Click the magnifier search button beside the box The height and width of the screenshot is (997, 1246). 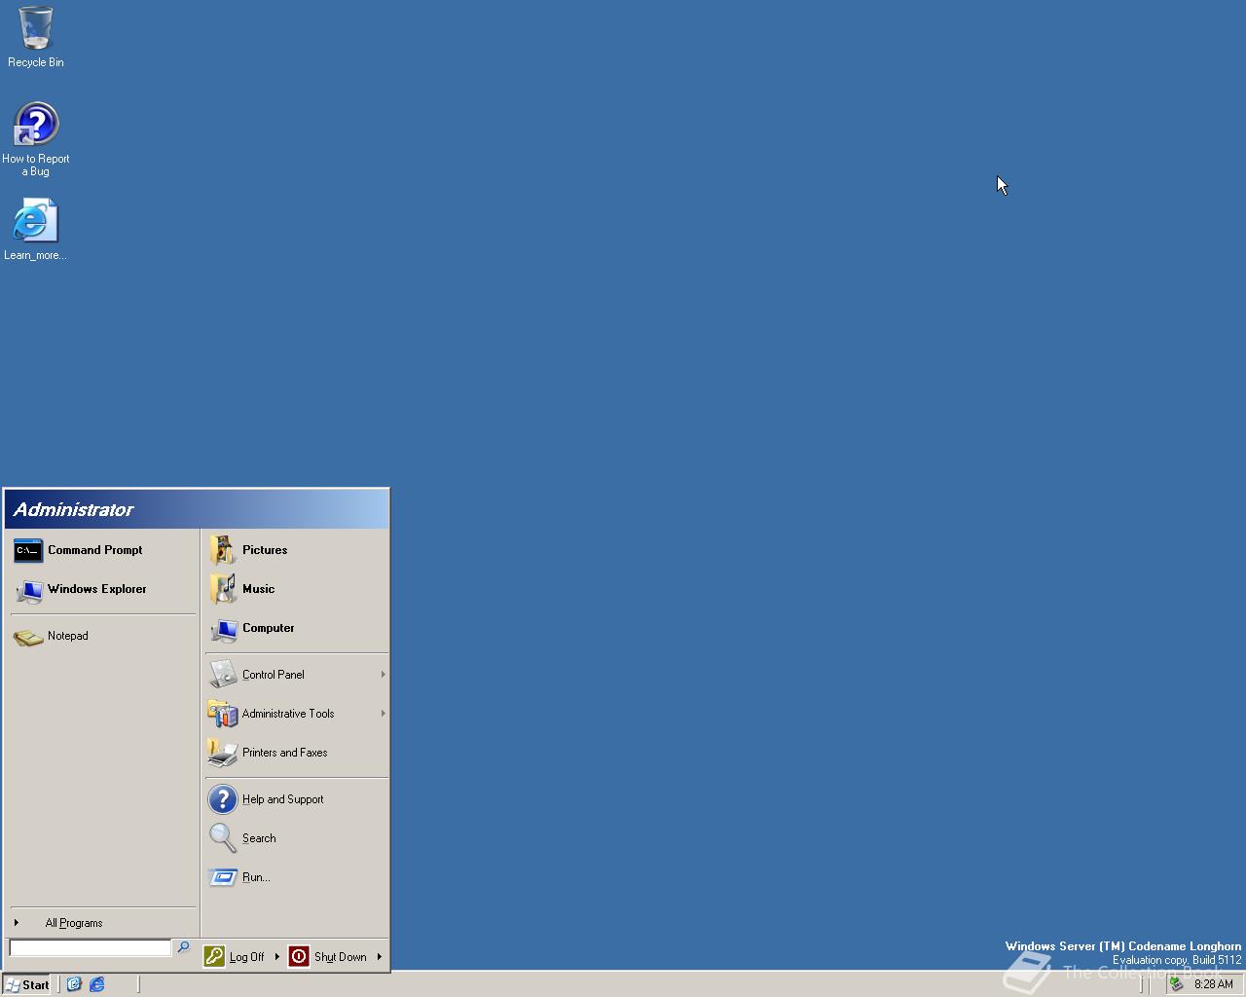[x=183, y=947]
